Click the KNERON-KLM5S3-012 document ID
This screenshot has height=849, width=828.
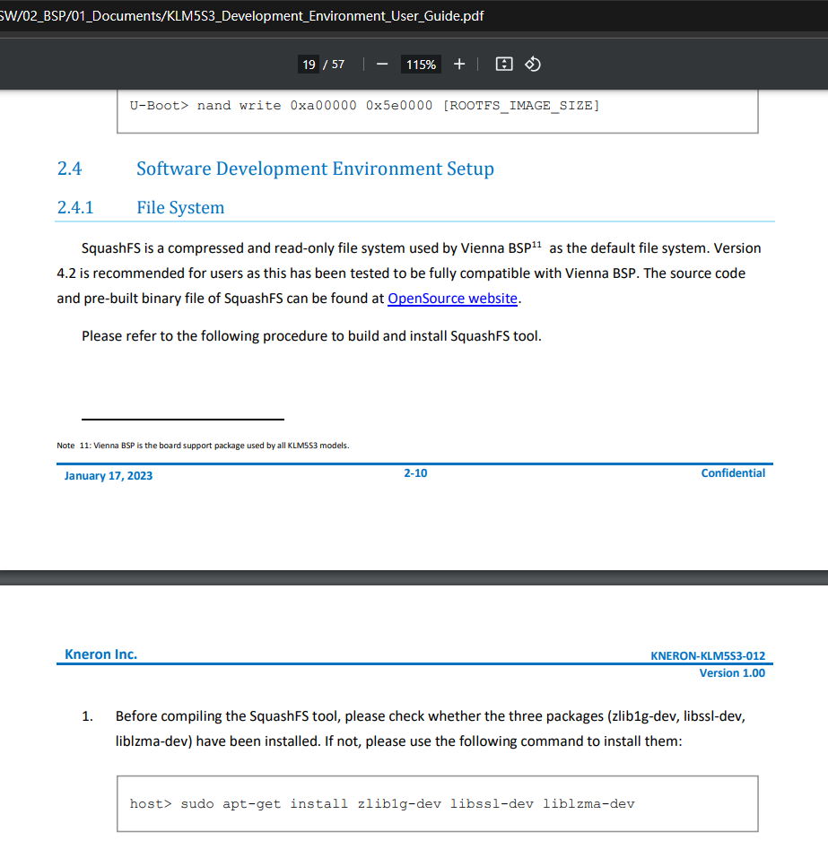coord(708,655)
